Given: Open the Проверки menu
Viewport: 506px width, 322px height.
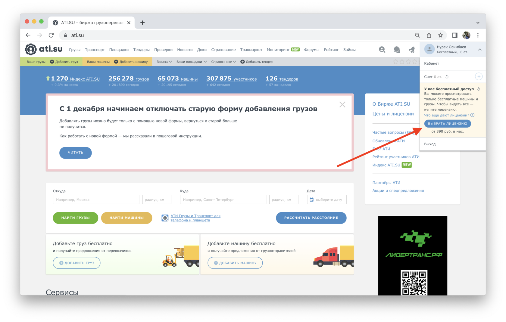Looking at the screenshot, I should point(163,50).
